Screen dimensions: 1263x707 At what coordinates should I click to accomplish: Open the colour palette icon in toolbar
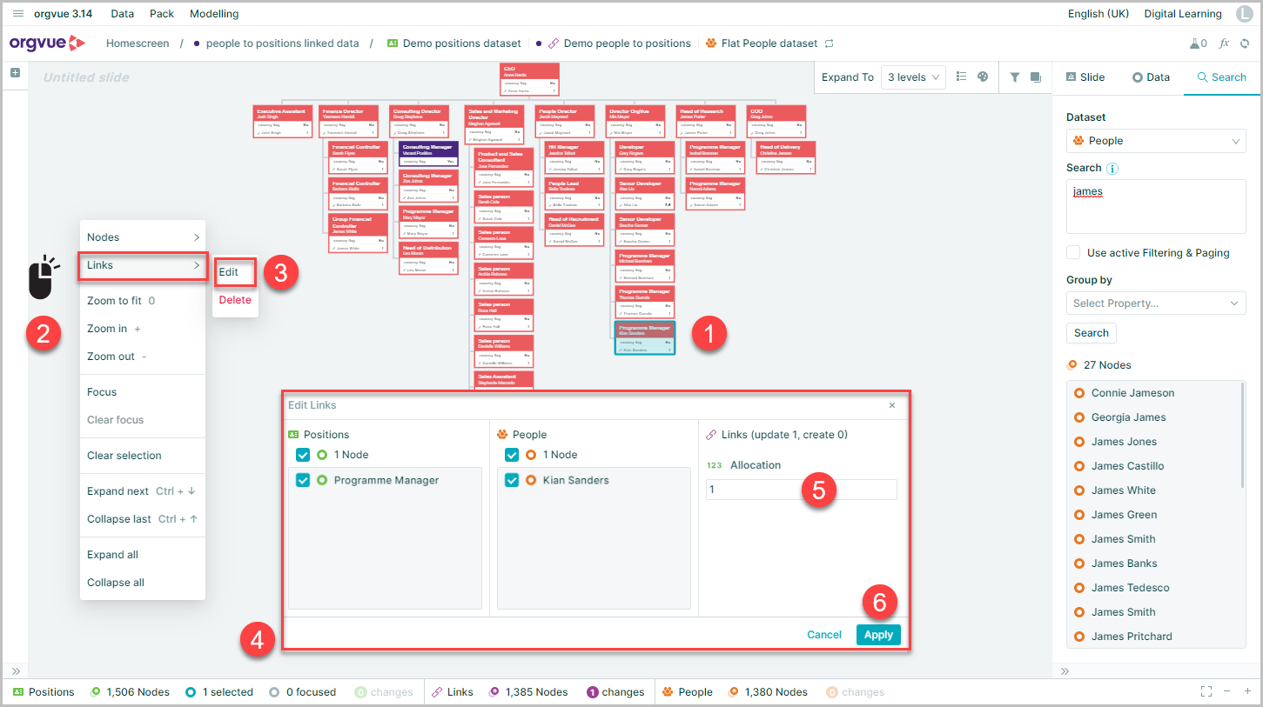click(x=983, y=77)
